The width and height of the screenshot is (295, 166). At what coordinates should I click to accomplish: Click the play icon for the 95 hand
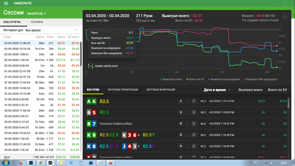188,112
